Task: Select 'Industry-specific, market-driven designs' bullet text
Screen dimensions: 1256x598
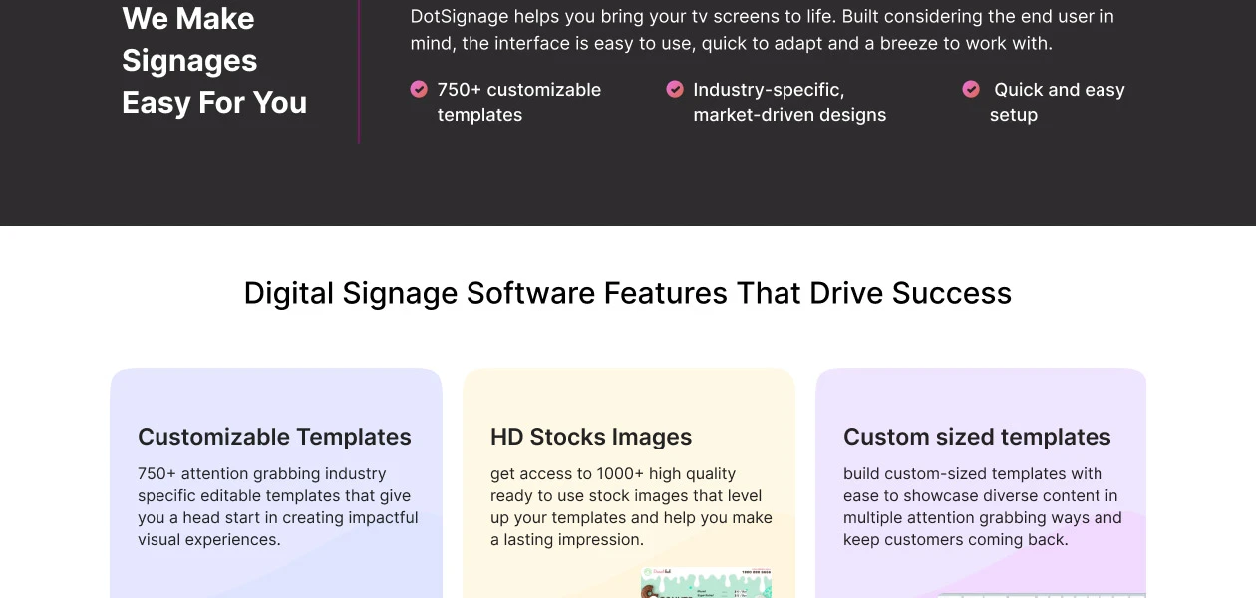Action: (788, 102)
